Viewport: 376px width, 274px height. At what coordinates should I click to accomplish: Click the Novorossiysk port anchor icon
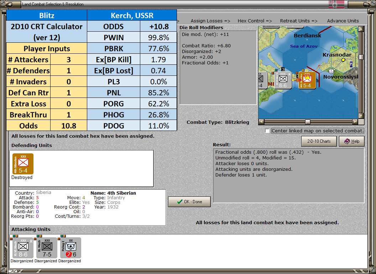[331, 71]
